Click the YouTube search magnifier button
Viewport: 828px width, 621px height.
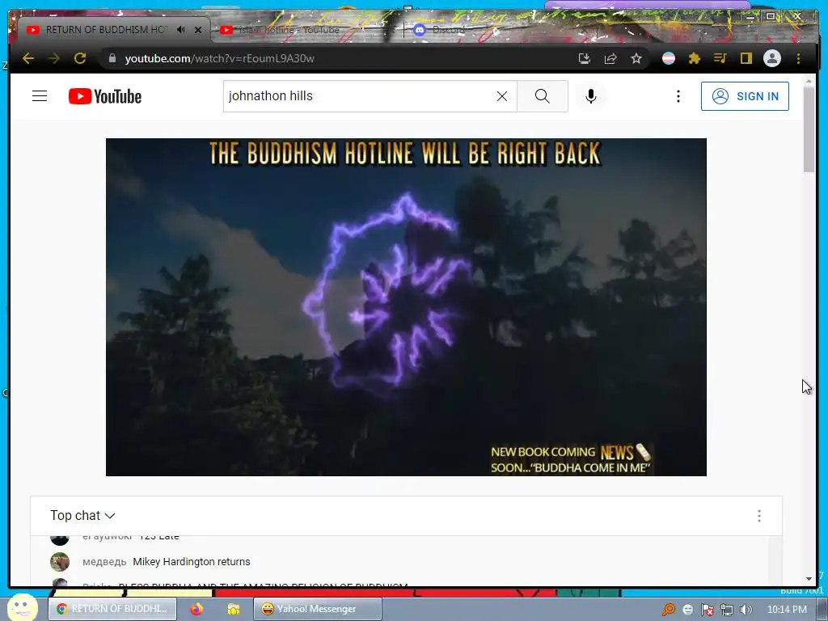(x=543, y=96)
